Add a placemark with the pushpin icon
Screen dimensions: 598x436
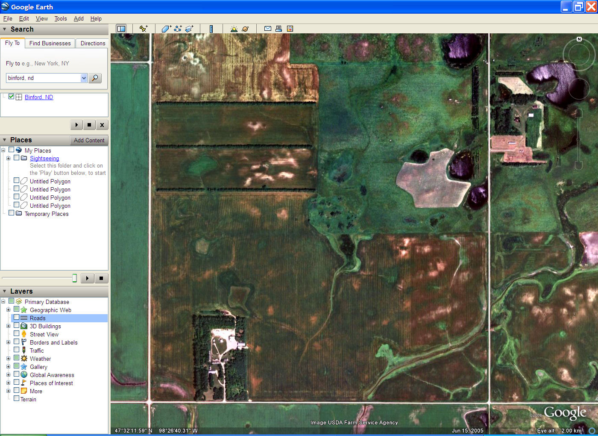(144, 29)
